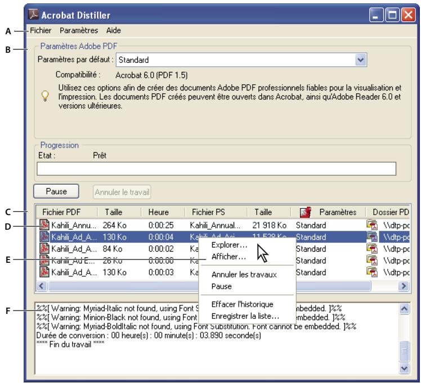Click the Kahili_Annual... PS file cell
Image resolution: width=421 pixels, height=383 pixels.
point(215,225)
